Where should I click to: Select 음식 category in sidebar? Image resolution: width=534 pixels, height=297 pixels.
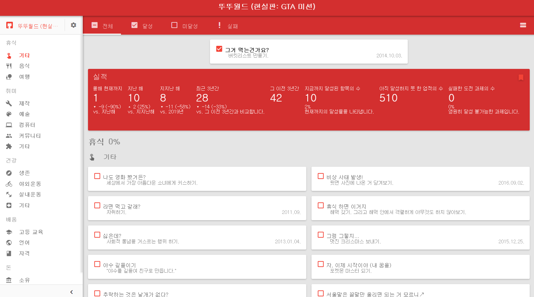coord(24,66)
